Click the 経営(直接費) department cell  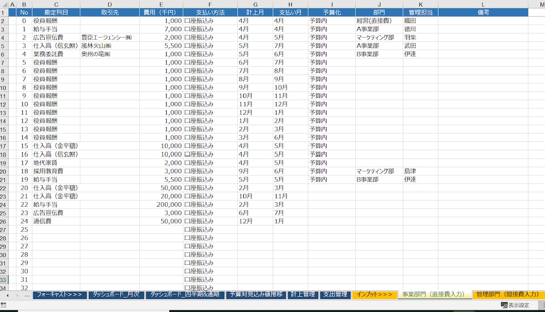(x=379, y=21)
